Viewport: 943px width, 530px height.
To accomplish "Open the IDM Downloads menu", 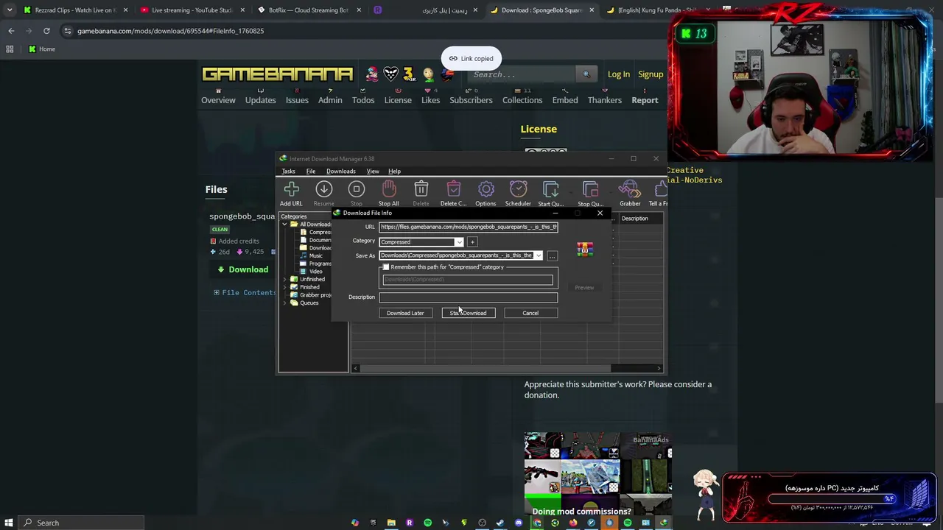I will pyautogui.click(x=340, y=172).
